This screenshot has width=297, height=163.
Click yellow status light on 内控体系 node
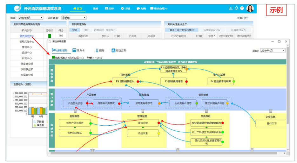159,133
